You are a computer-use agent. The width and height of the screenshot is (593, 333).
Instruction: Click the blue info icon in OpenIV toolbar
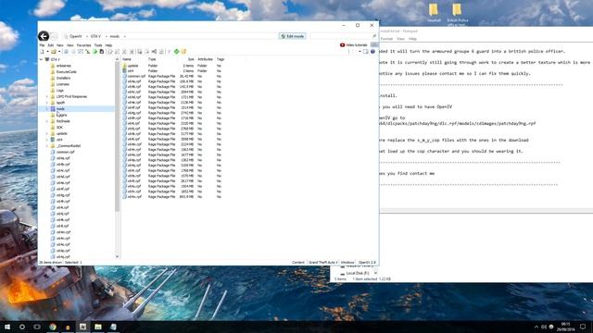(x=372, y=52)
